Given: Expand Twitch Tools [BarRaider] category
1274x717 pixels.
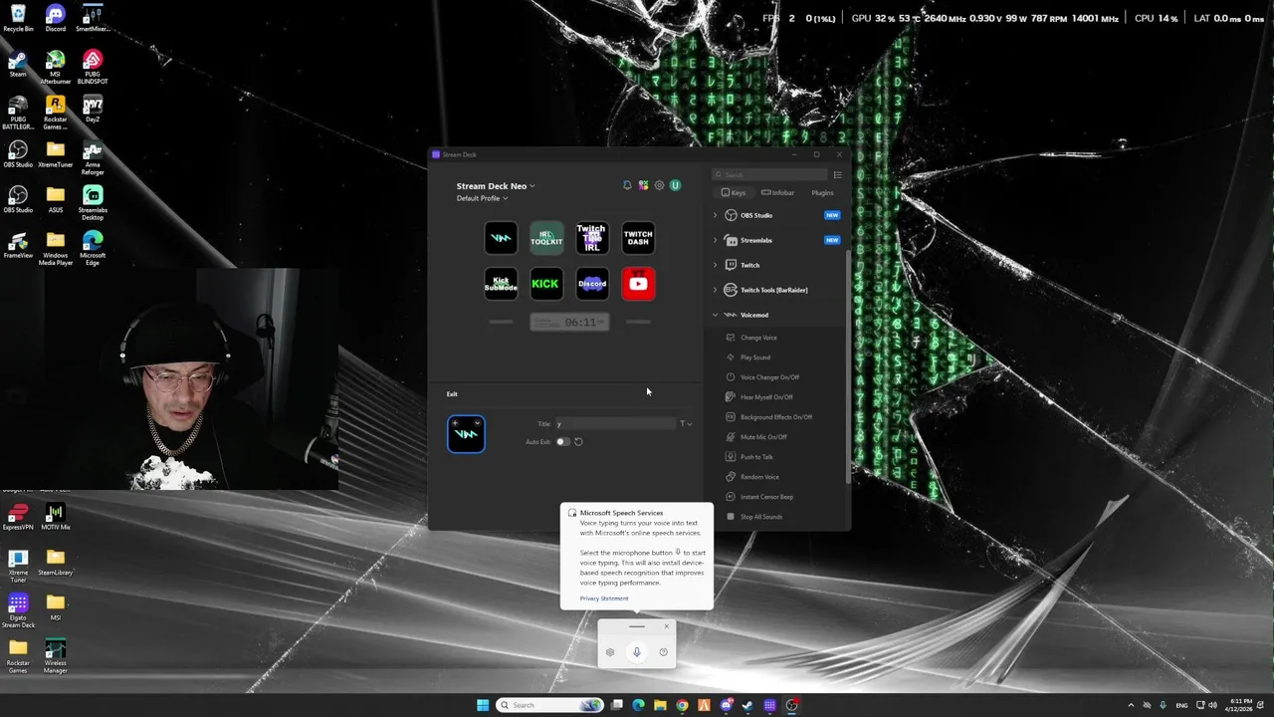Looking at the screenshot, I should coord(715,290).
